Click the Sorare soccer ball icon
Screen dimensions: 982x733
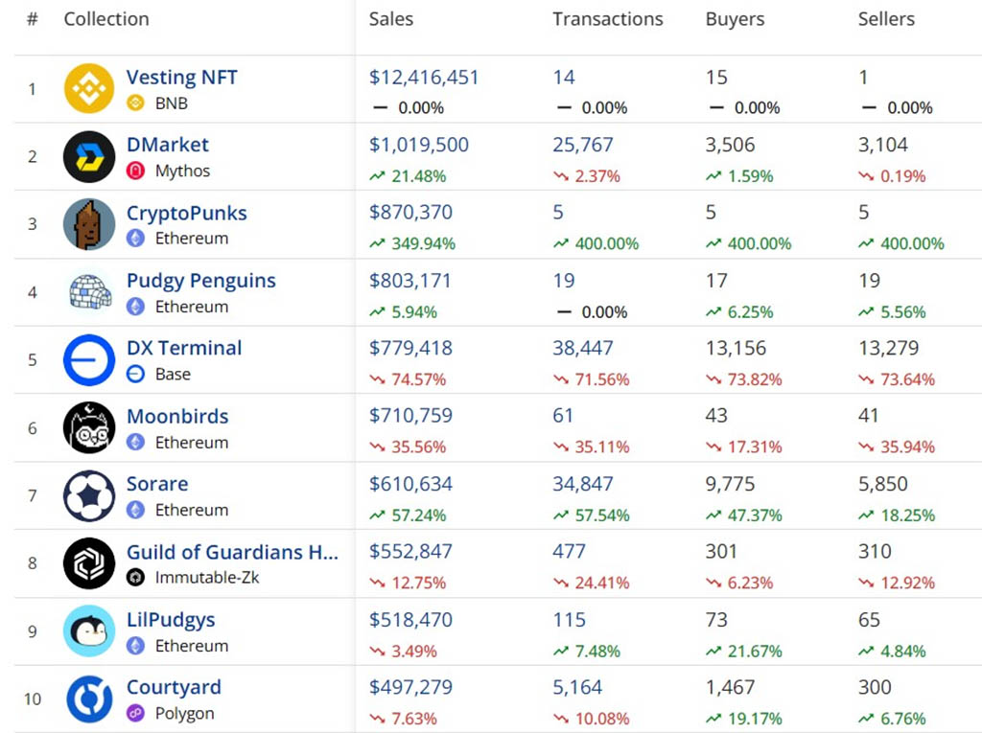point(89,495)
